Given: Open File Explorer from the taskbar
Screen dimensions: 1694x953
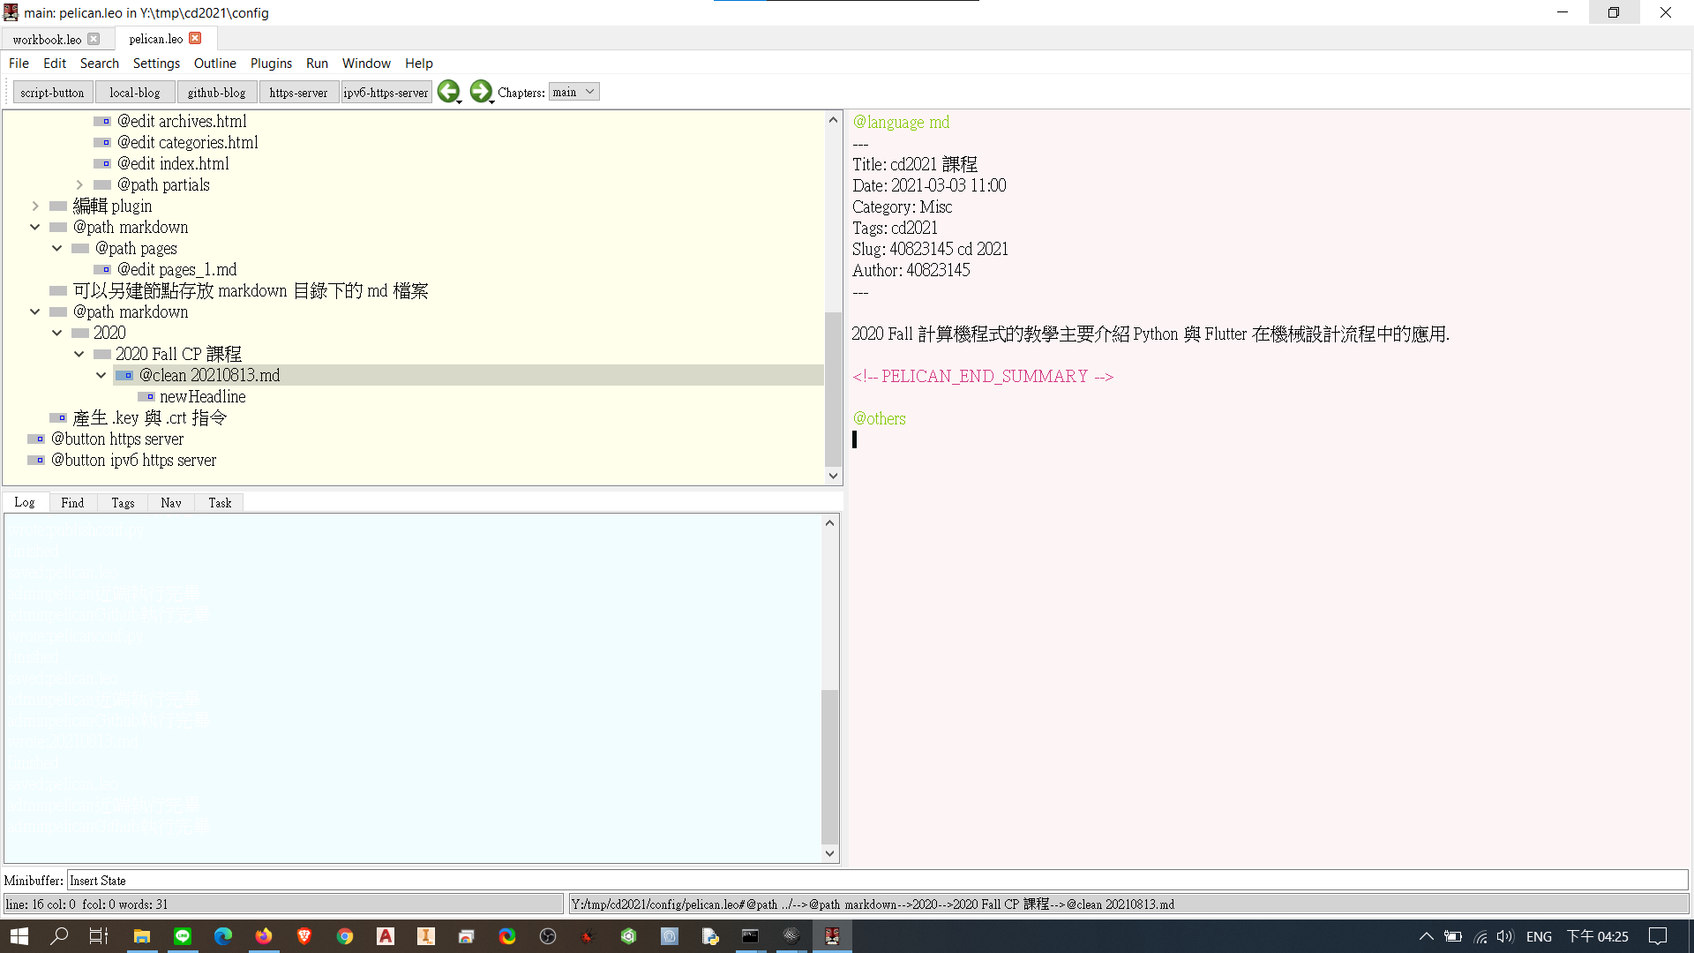Looking at the screenshot, I should 141,936.
